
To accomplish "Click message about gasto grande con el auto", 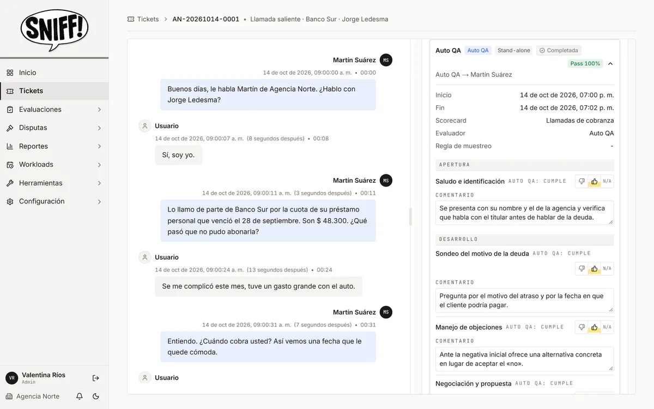I will (x=258, y=286).
